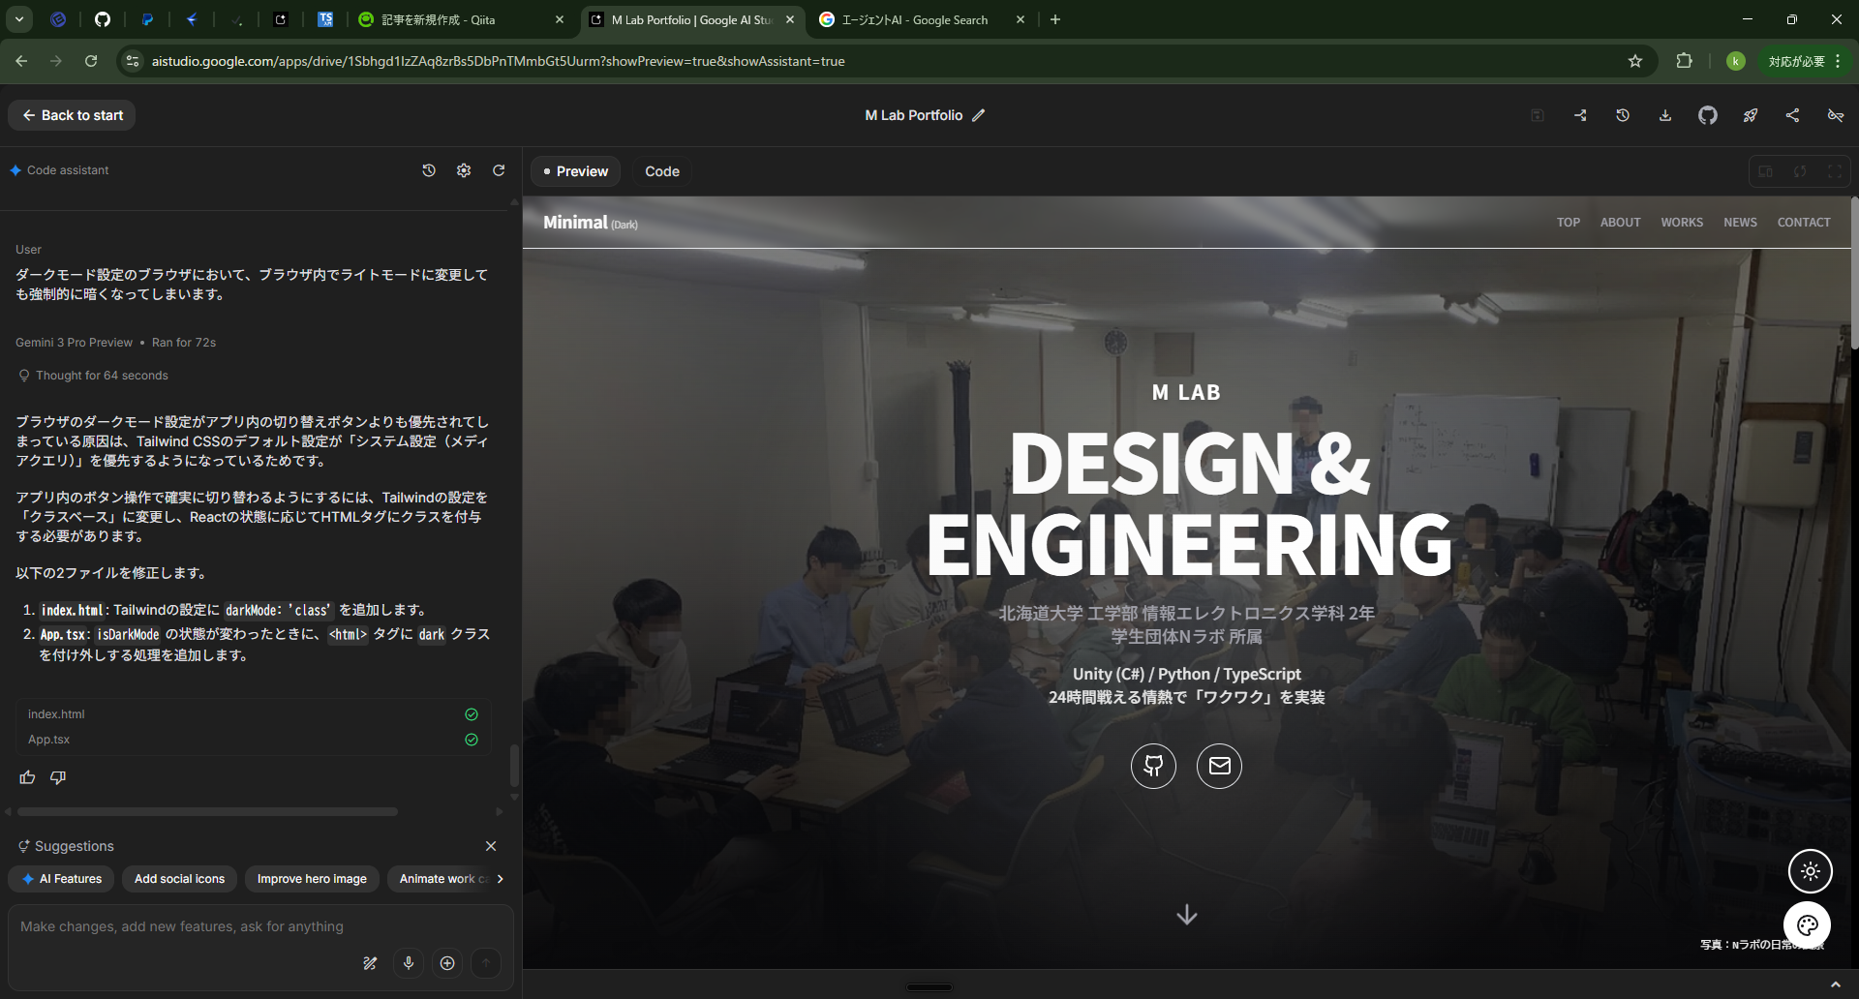Show more suggestion chips arrow

(x=500, y=879)
